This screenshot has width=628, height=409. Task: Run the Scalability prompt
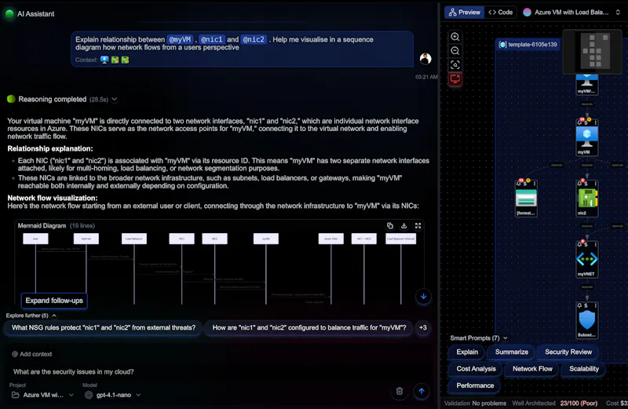pos(584,369)
